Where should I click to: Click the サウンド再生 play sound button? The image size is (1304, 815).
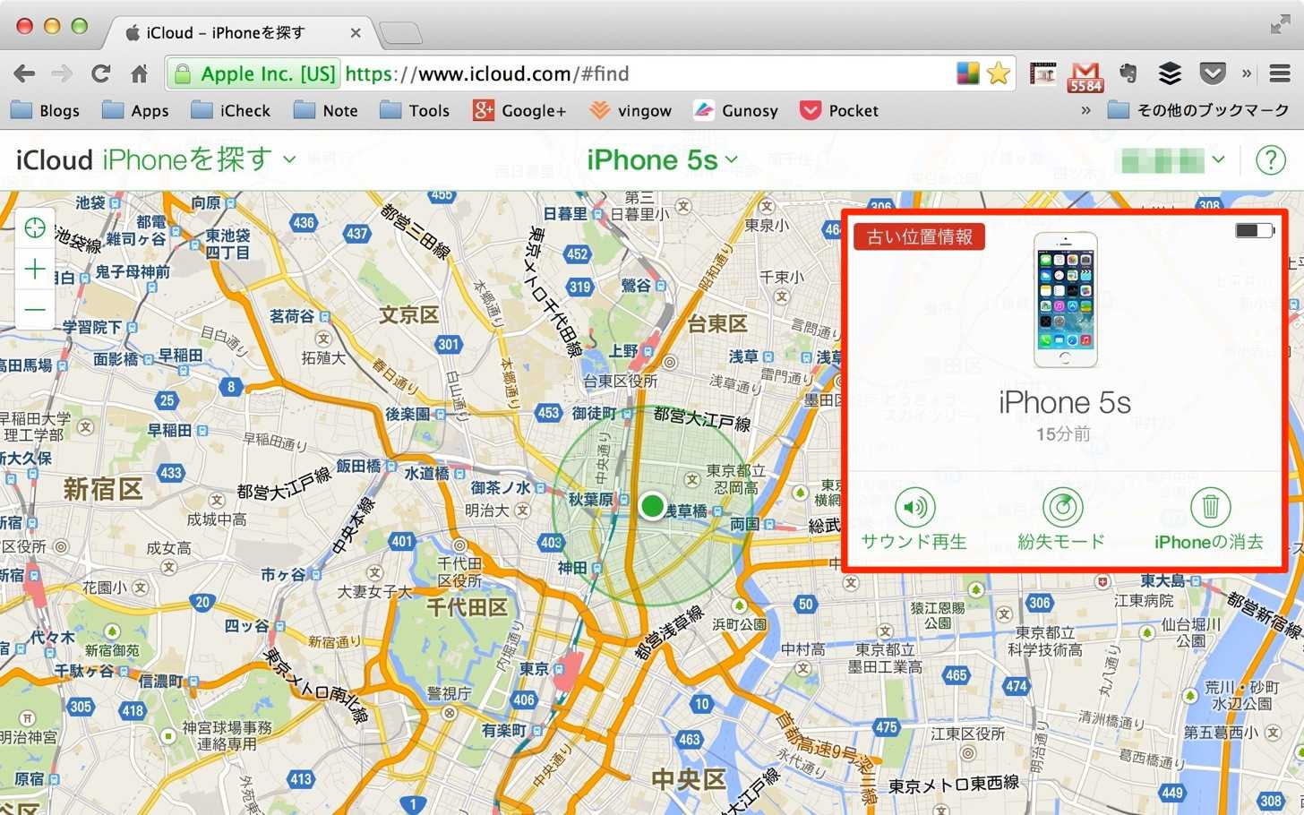click(x=914, y=519)
